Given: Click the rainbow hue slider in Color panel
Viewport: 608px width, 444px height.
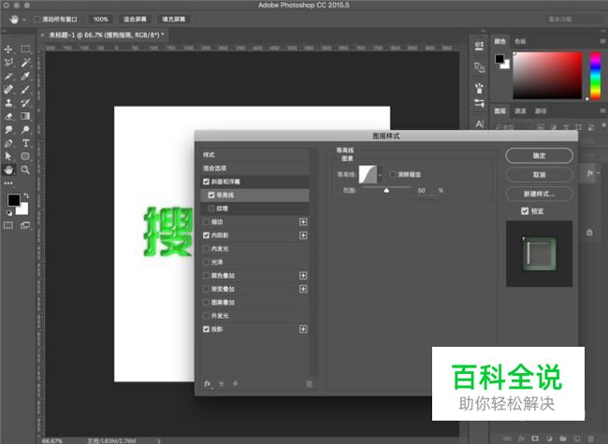Looking at the screenshot, I should click(595, 76).
